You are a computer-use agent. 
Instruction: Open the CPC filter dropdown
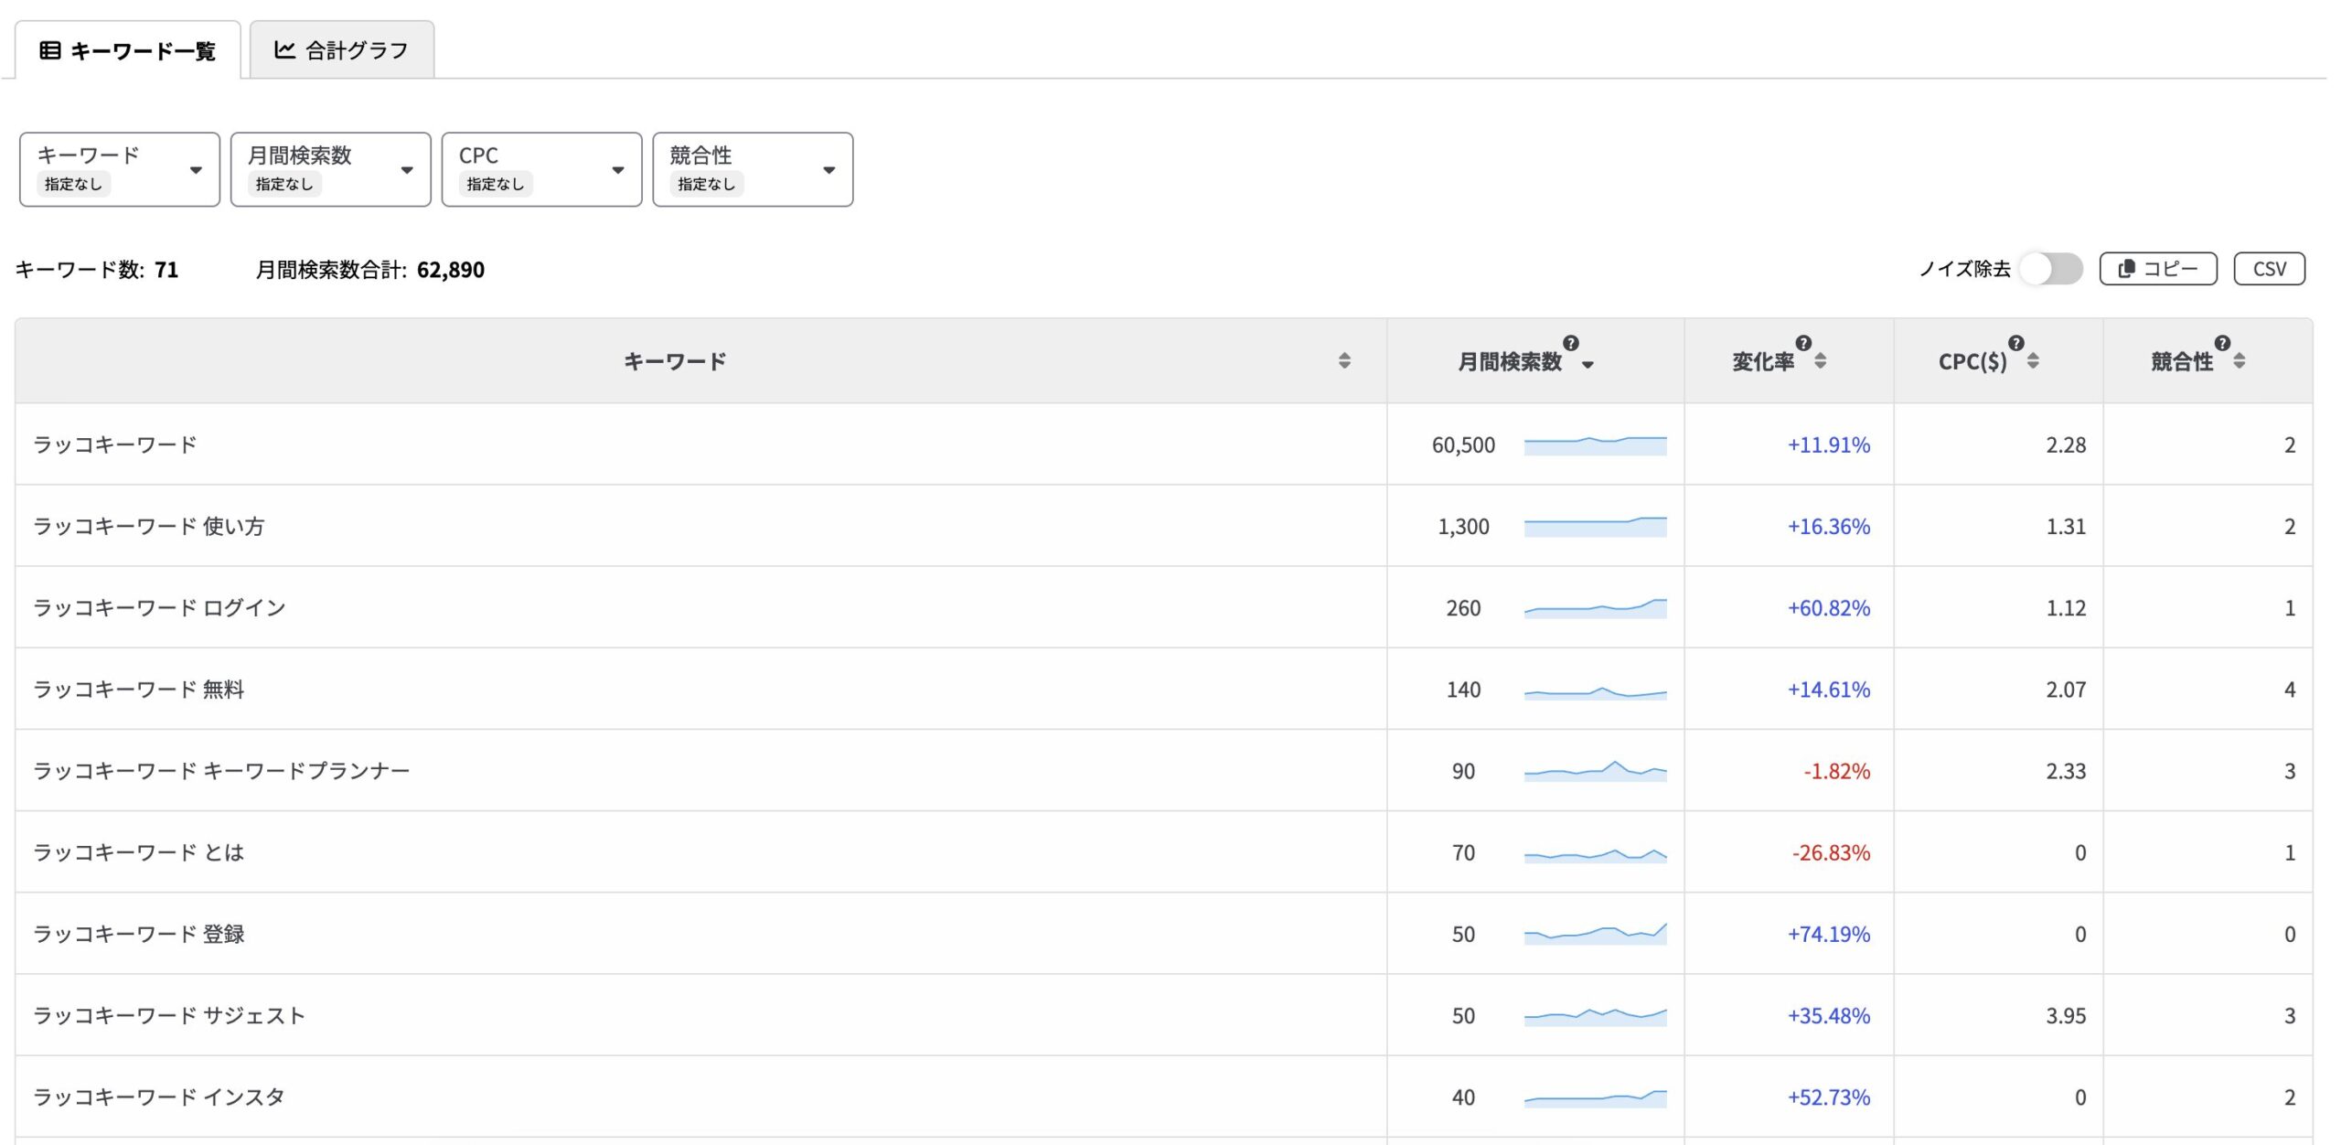click(542, 169)
